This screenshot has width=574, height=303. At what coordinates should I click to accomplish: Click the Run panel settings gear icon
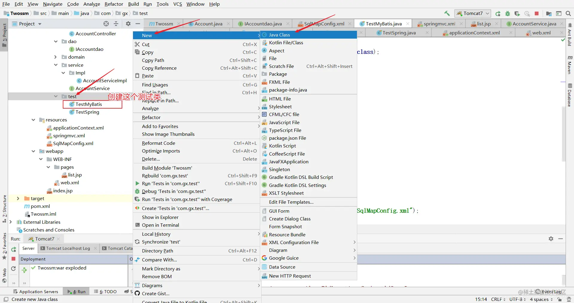coord(551,239)
